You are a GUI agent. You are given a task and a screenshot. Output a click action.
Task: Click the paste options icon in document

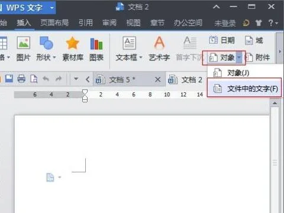[50, 177]
